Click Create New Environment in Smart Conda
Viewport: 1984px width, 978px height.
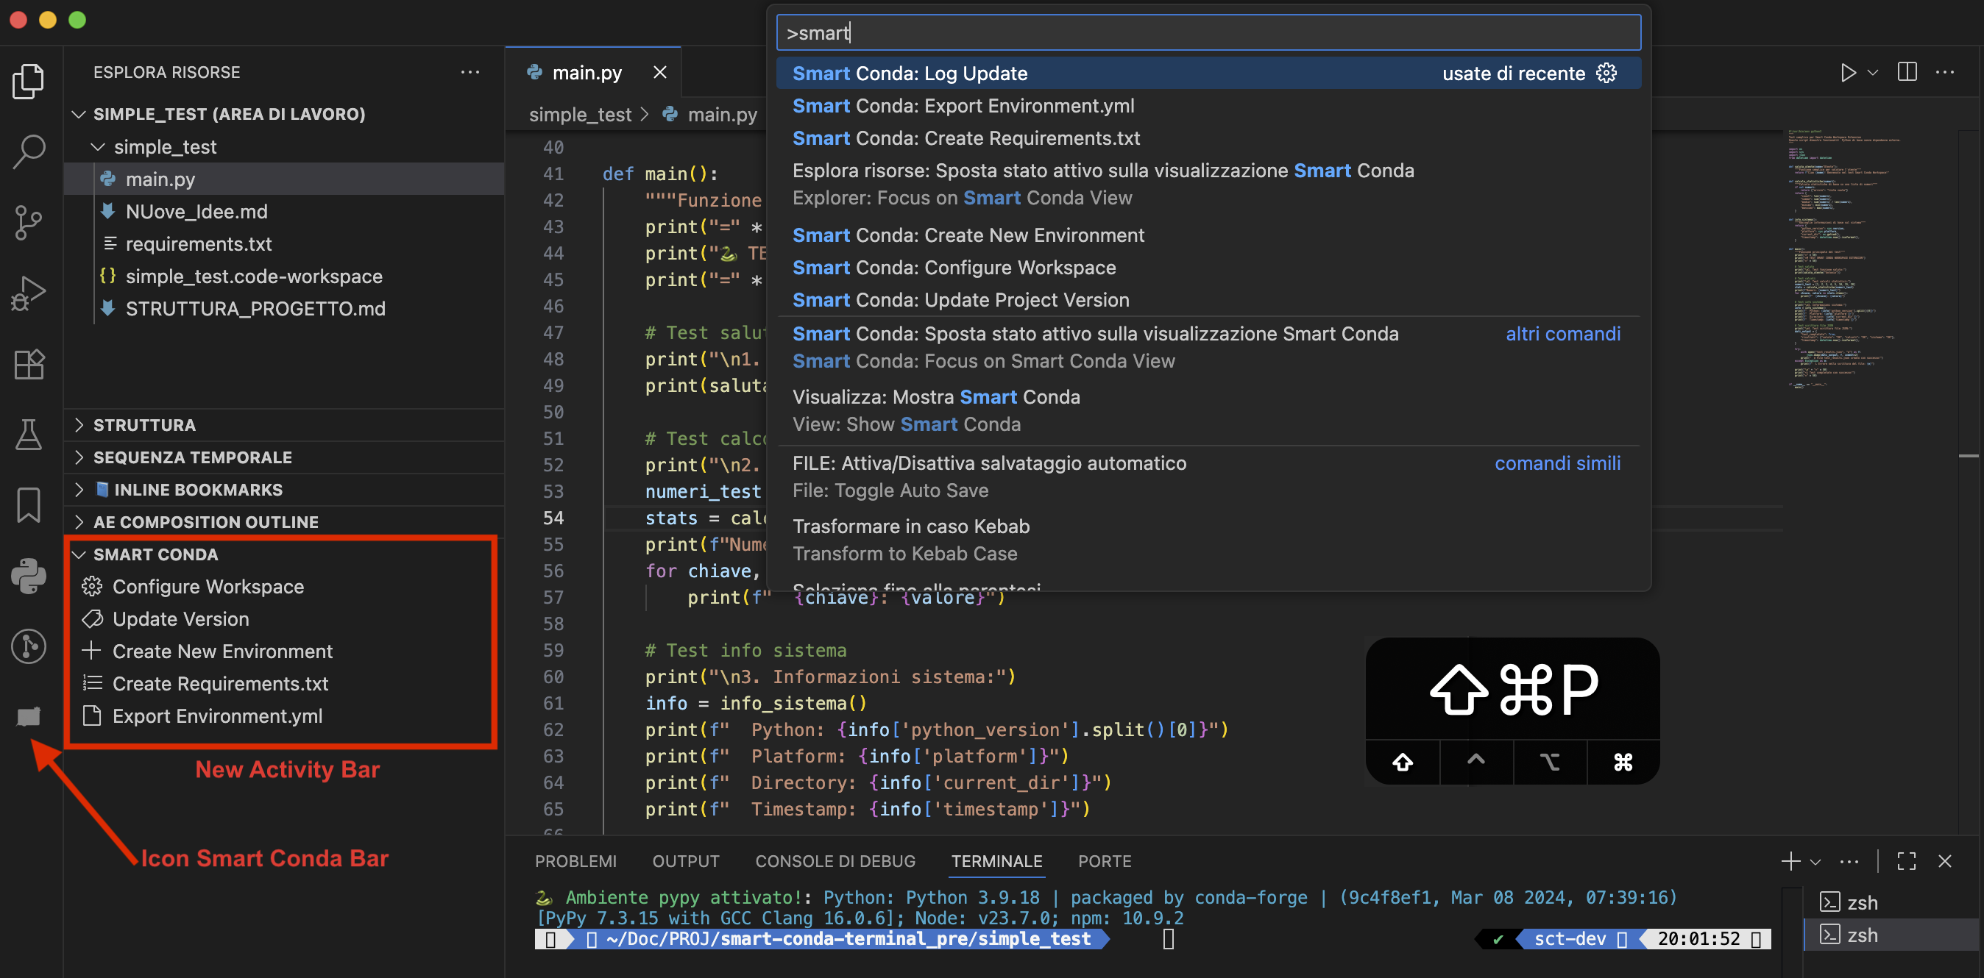point(222,651)
